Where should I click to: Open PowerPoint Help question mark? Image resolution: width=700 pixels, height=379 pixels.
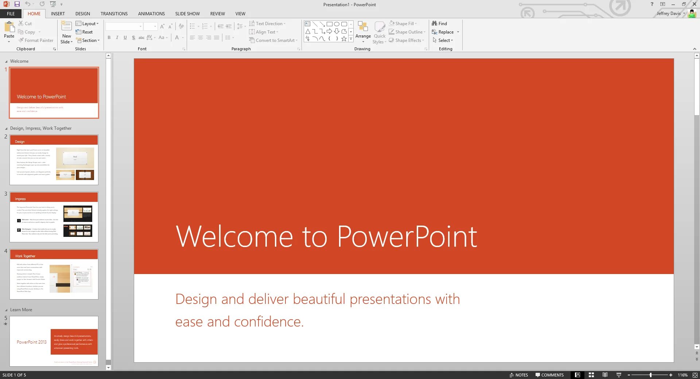pyautogui.click(x=652, y=4)
